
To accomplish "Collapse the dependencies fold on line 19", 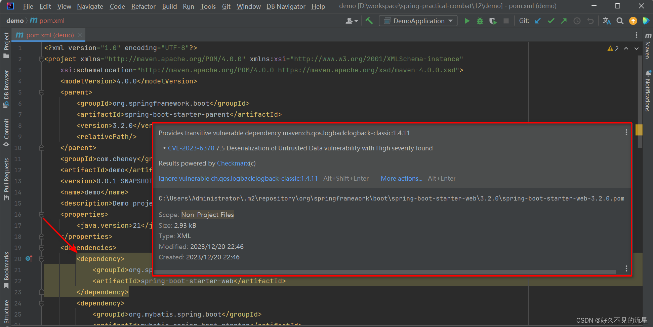I will point(41,248).
